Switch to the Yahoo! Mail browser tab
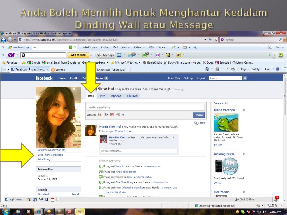Image resolution: width=287 pixels, height=215 pixels. pos(110,70)
